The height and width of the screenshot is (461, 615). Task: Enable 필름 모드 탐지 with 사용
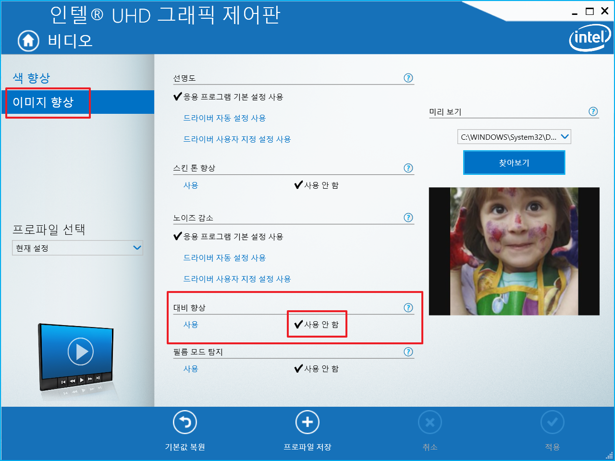coord(191,369)
